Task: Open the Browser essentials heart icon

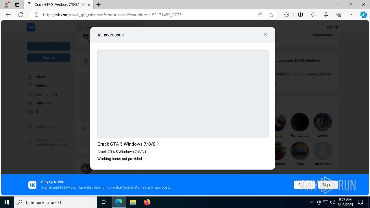Action: pyautogui.click(x=339, y=15)
